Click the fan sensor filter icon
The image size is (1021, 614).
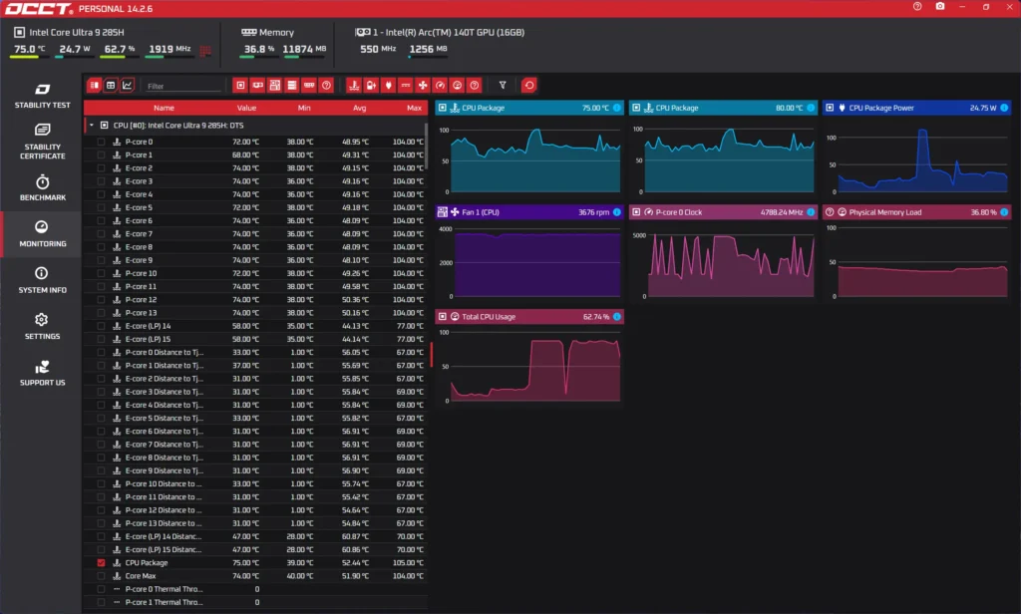tap(423, 86)
